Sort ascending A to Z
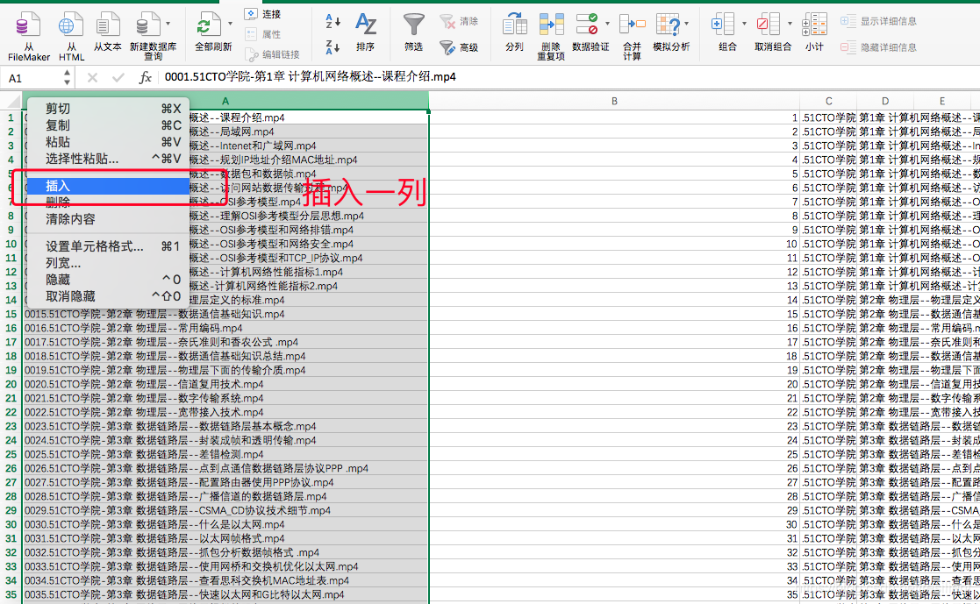Image resolution: width=980 pixels, height=604 pixels. click(333, 21)
